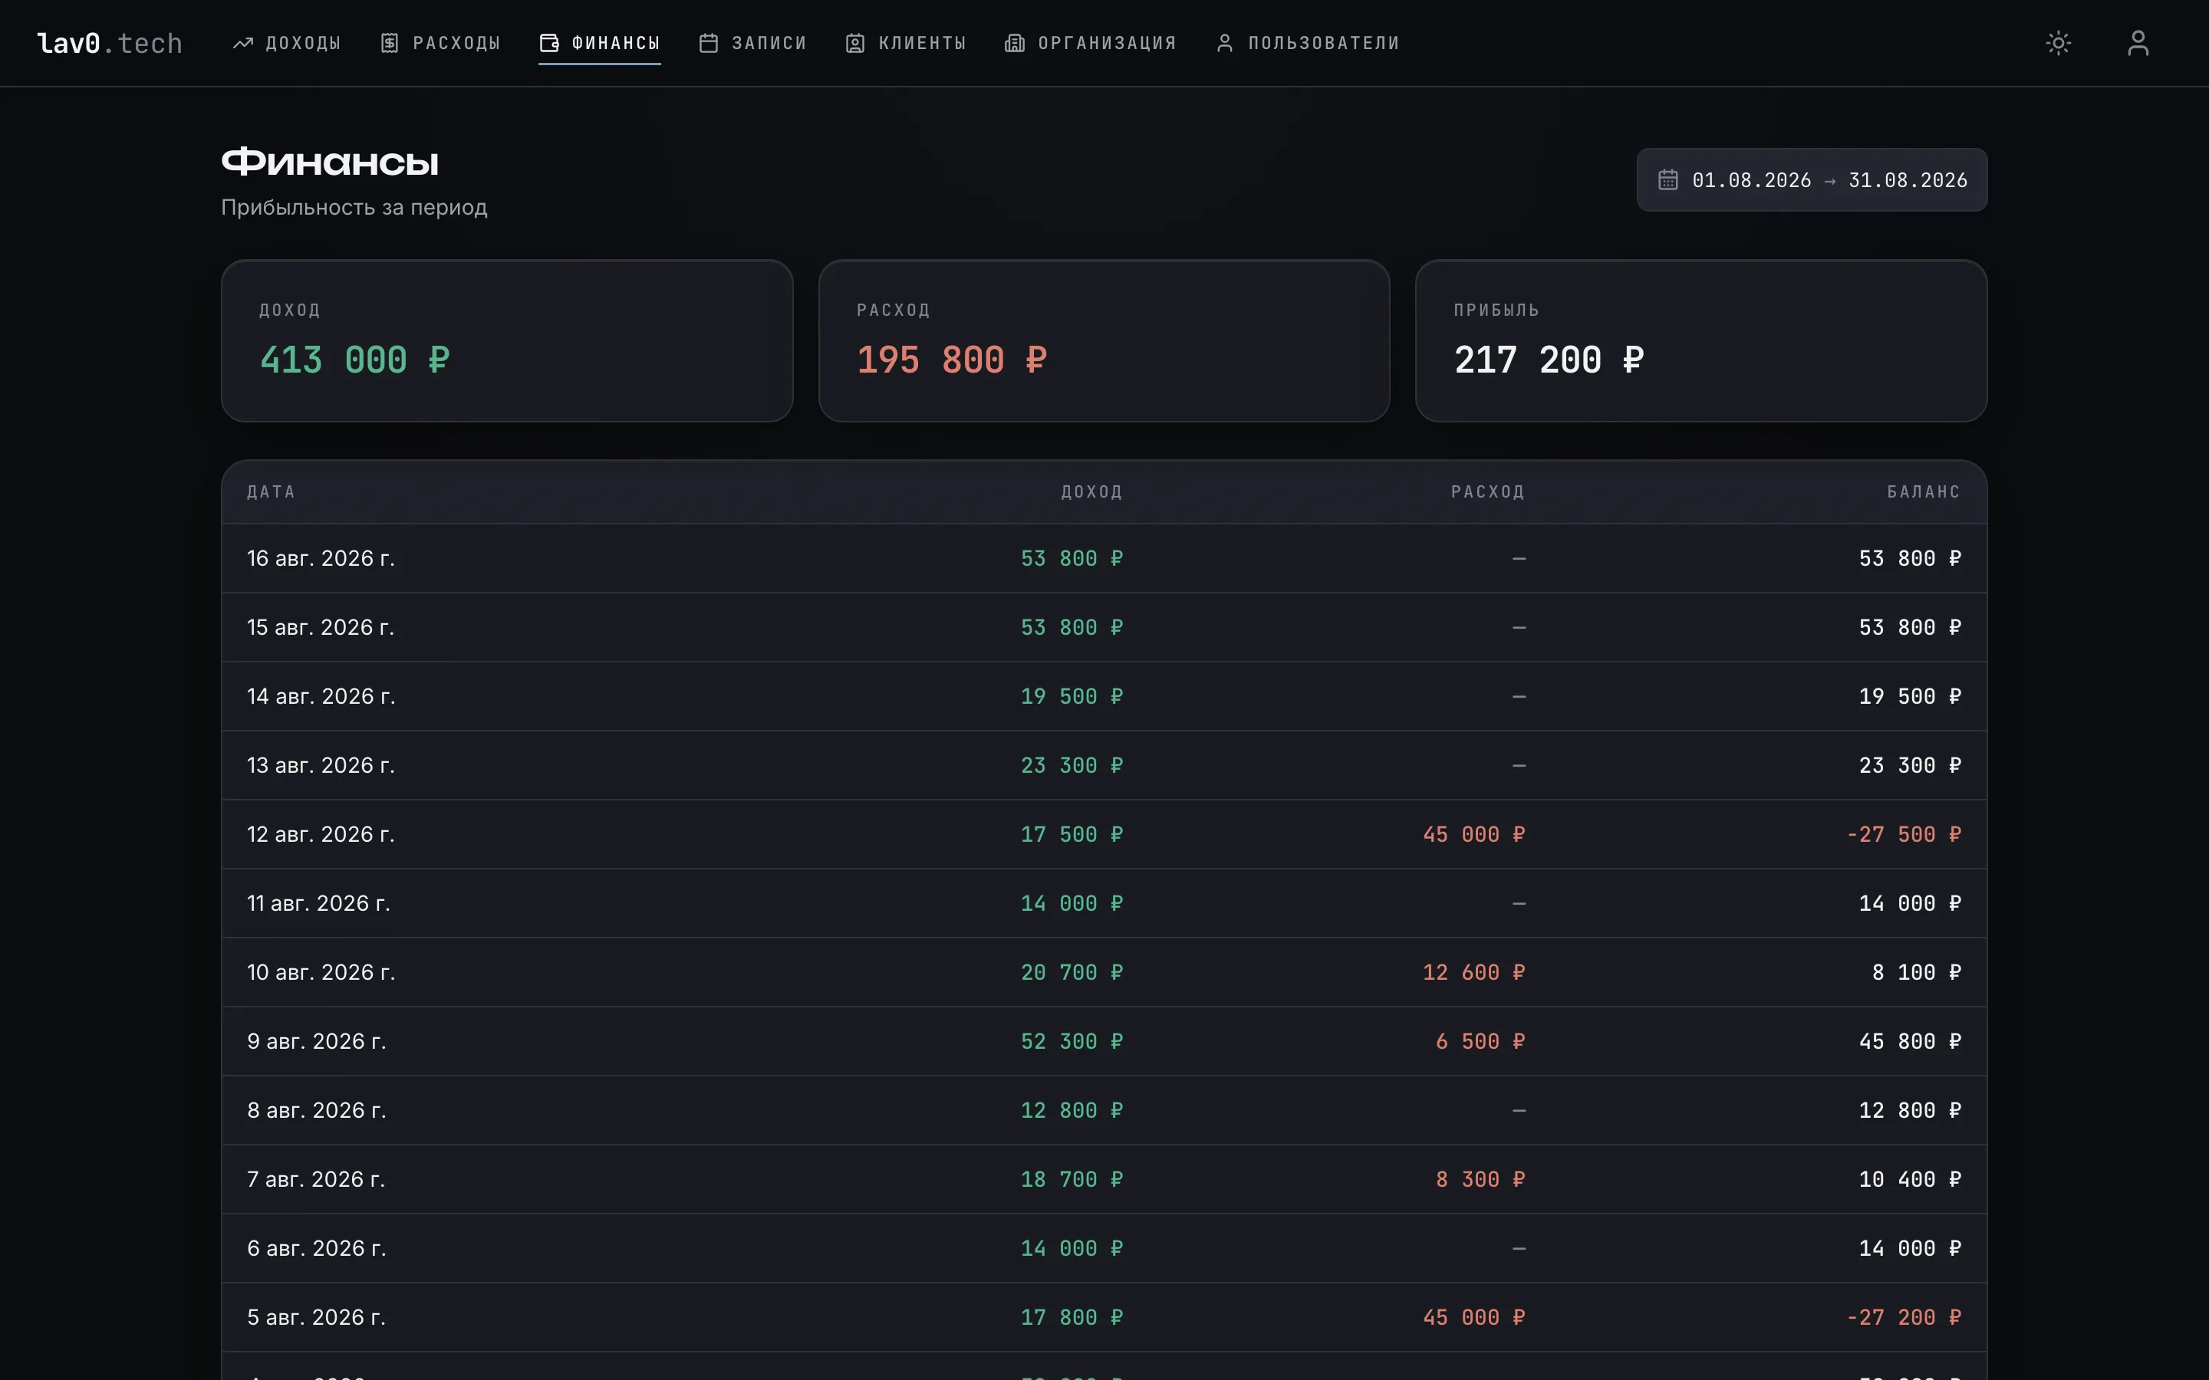Click the 23 300 ₽ income on 13 авг.

click(x=1072, y=765)
